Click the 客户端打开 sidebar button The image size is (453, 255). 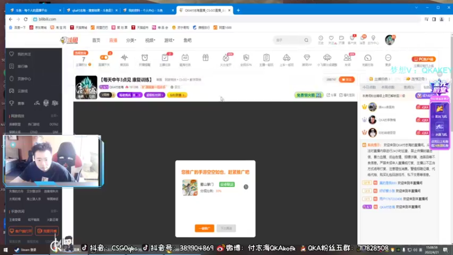tap(20, 231)
